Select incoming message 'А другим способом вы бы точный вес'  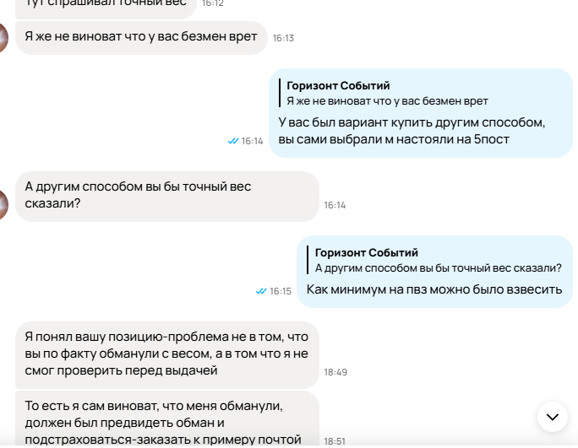point(167,197)
